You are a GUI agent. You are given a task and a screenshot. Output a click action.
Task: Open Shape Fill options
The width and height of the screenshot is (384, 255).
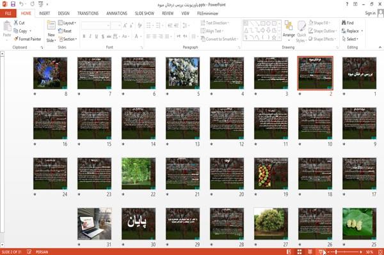pyautogui.click(x=319, y=23)
